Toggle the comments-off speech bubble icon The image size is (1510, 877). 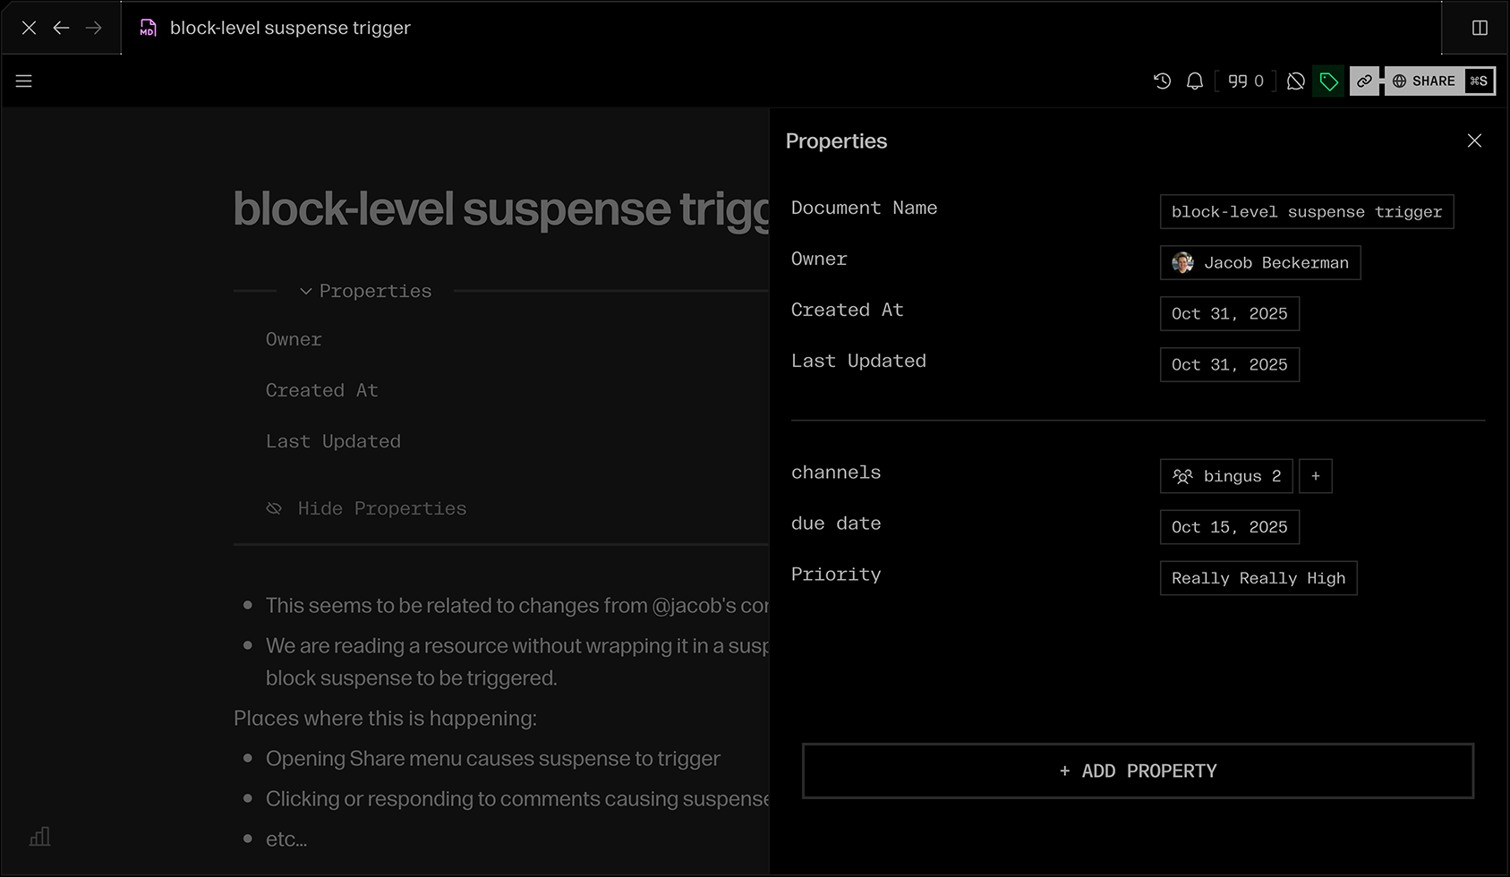[x=1295, y=81]
